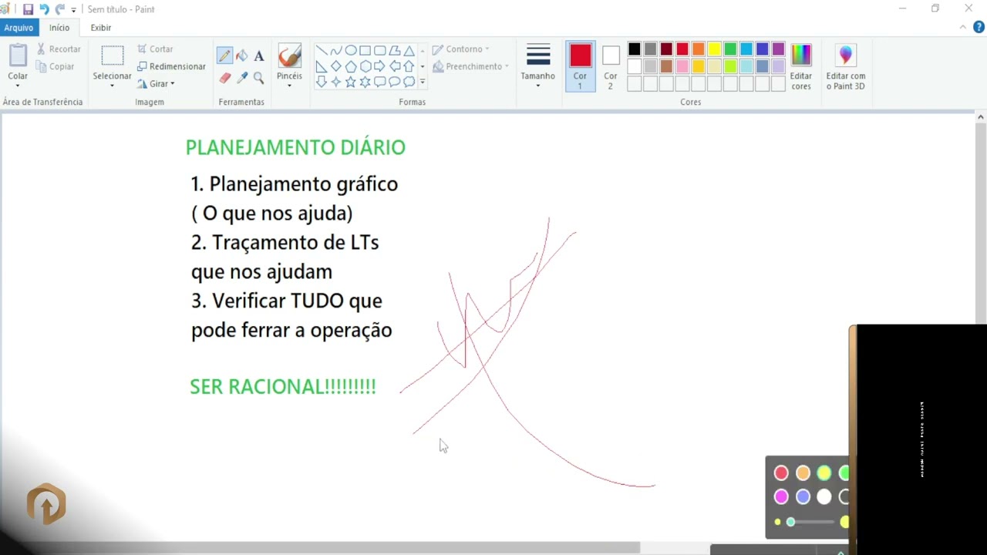Click Editar cores button
Image resolution: width=987 pixels, height=555 pixels.
click(x=801, y=67)
